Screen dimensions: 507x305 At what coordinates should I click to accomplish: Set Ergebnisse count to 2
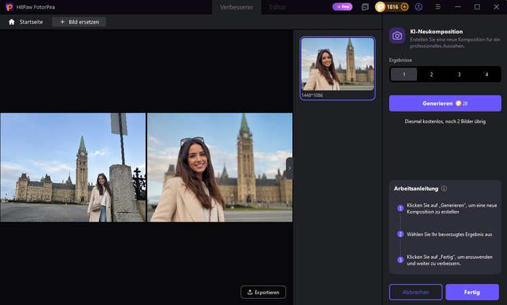(431, 75)
